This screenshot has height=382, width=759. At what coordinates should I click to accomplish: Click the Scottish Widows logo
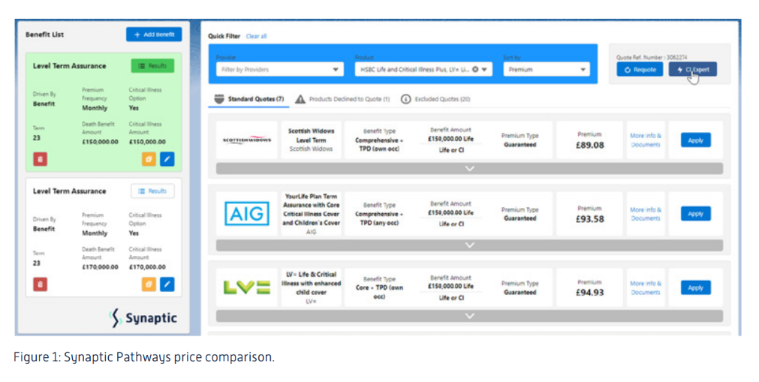tap(247, 140)
